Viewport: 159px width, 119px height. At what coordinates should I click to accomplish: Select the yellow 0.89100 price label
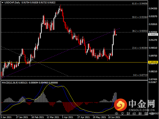point(153,62)
